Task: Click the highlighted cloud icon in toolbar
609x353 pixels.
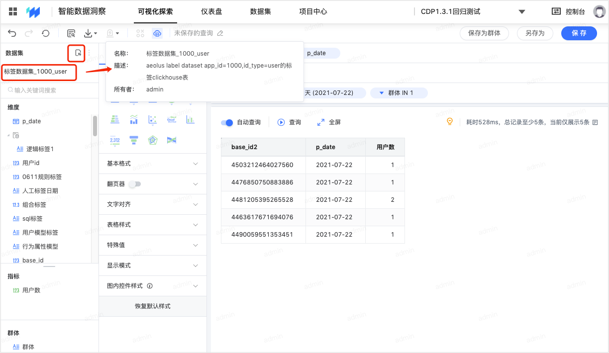Action: coord(157,33)
